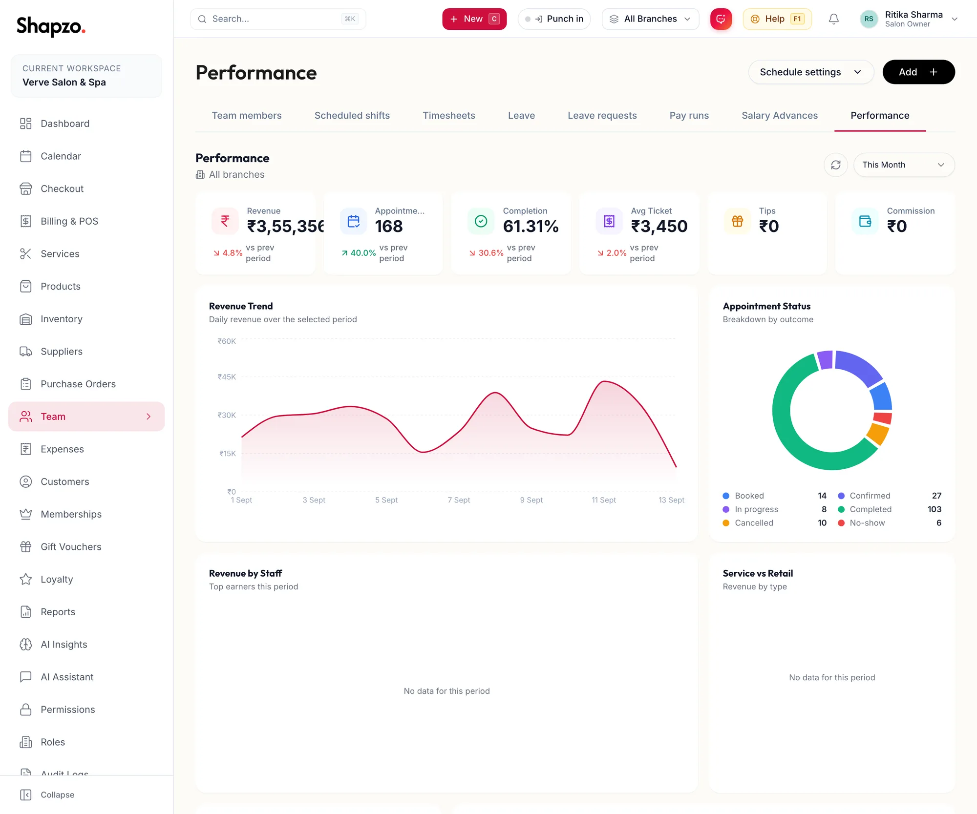Expand the Schedule settings dropdown

[811, 72]
